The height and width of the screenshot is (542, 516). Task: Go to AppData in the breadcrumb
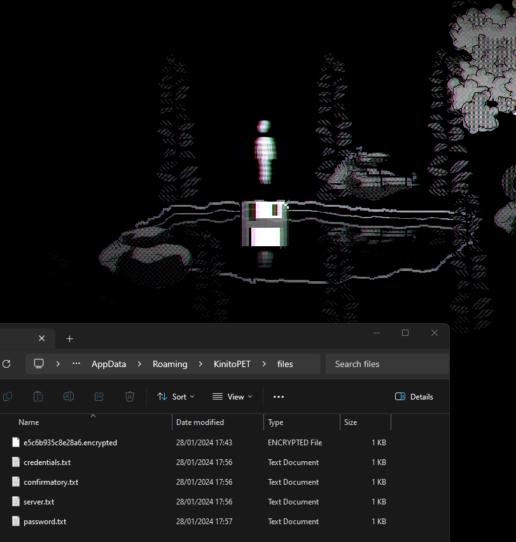pyautogui.click(x=109, y=364)
